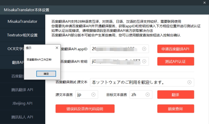Close the 提示 popup with its X

coord(57,48)
